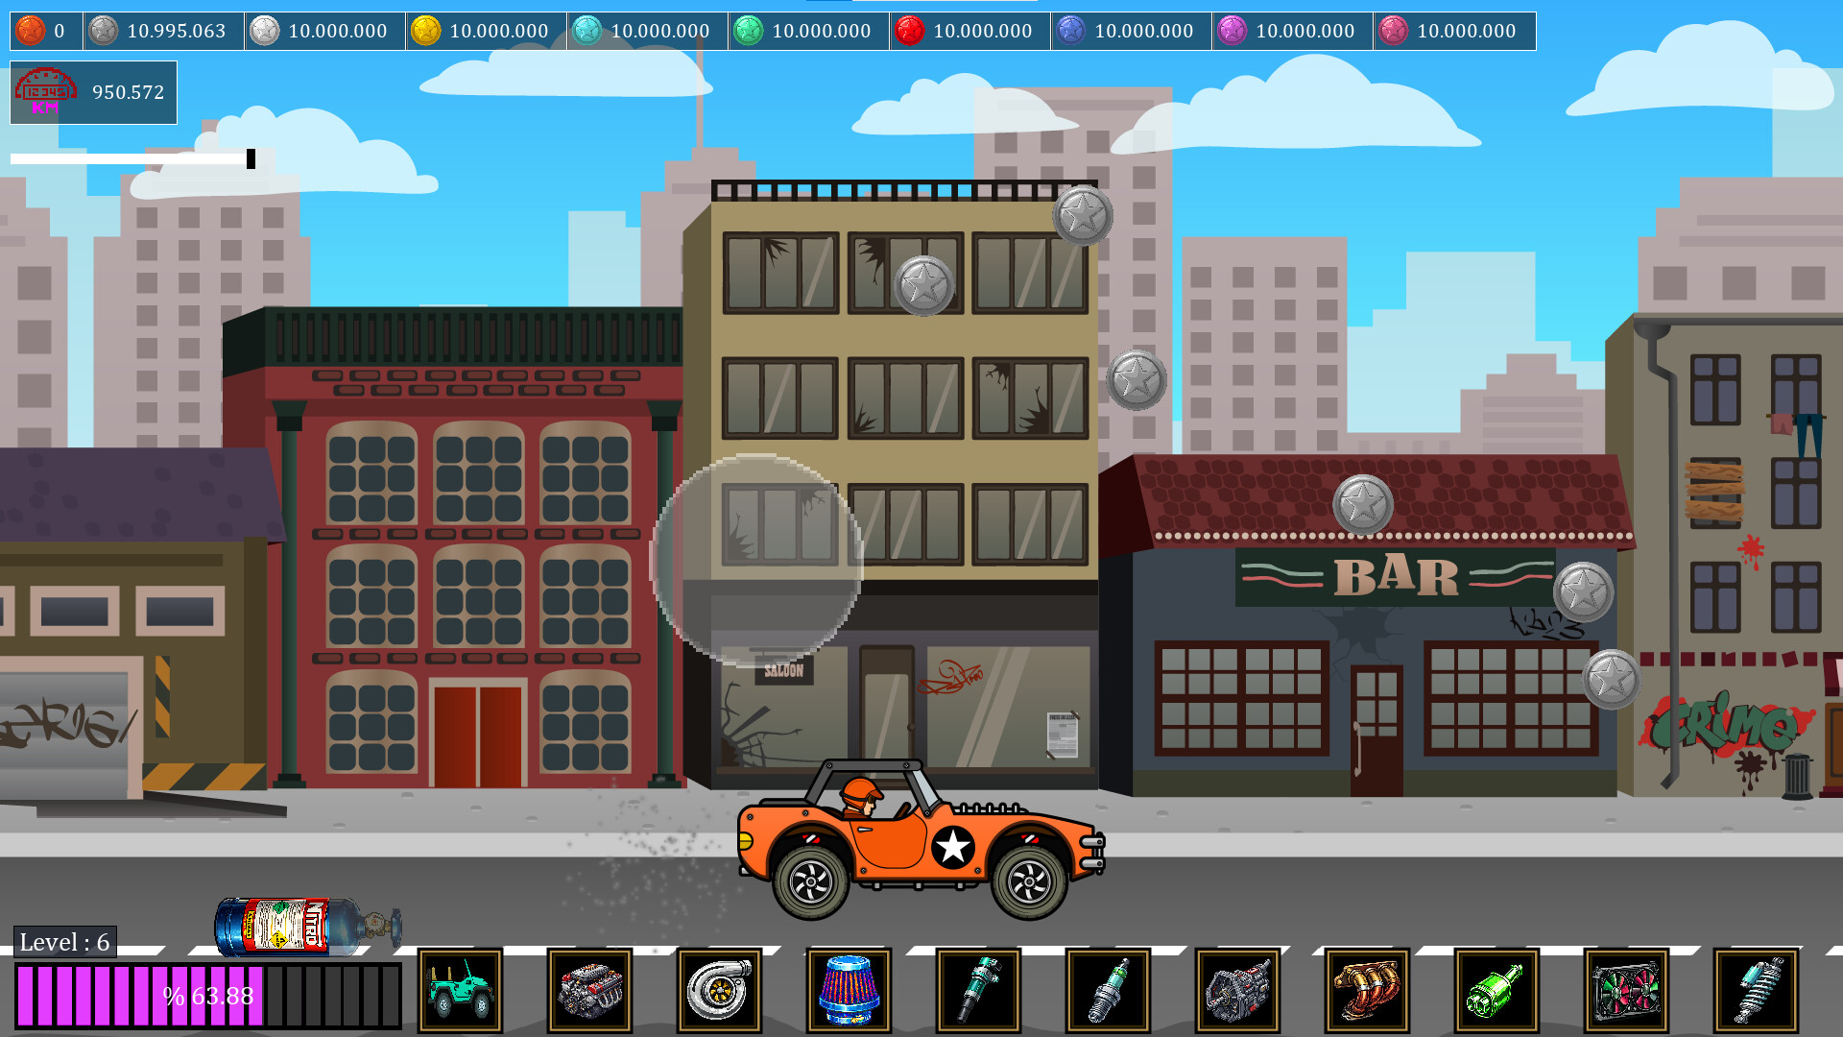Viewport: 1843px width, 1037px height.
Task: Select the fuel injector upgrade icon
Action: point(978,990)
